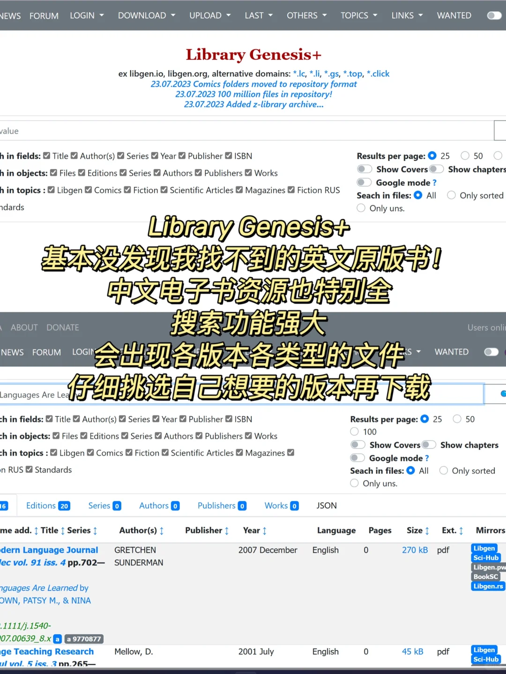This screenshot has height=674, width=506.
Task: Enable Google mode switch in upper screenshot
Action: (x=365, y=182)
